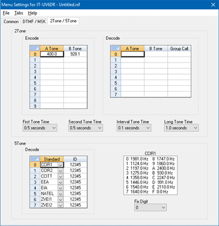
Task: Switch to the DTMF / MSK tab
Action: click(34, 22)
